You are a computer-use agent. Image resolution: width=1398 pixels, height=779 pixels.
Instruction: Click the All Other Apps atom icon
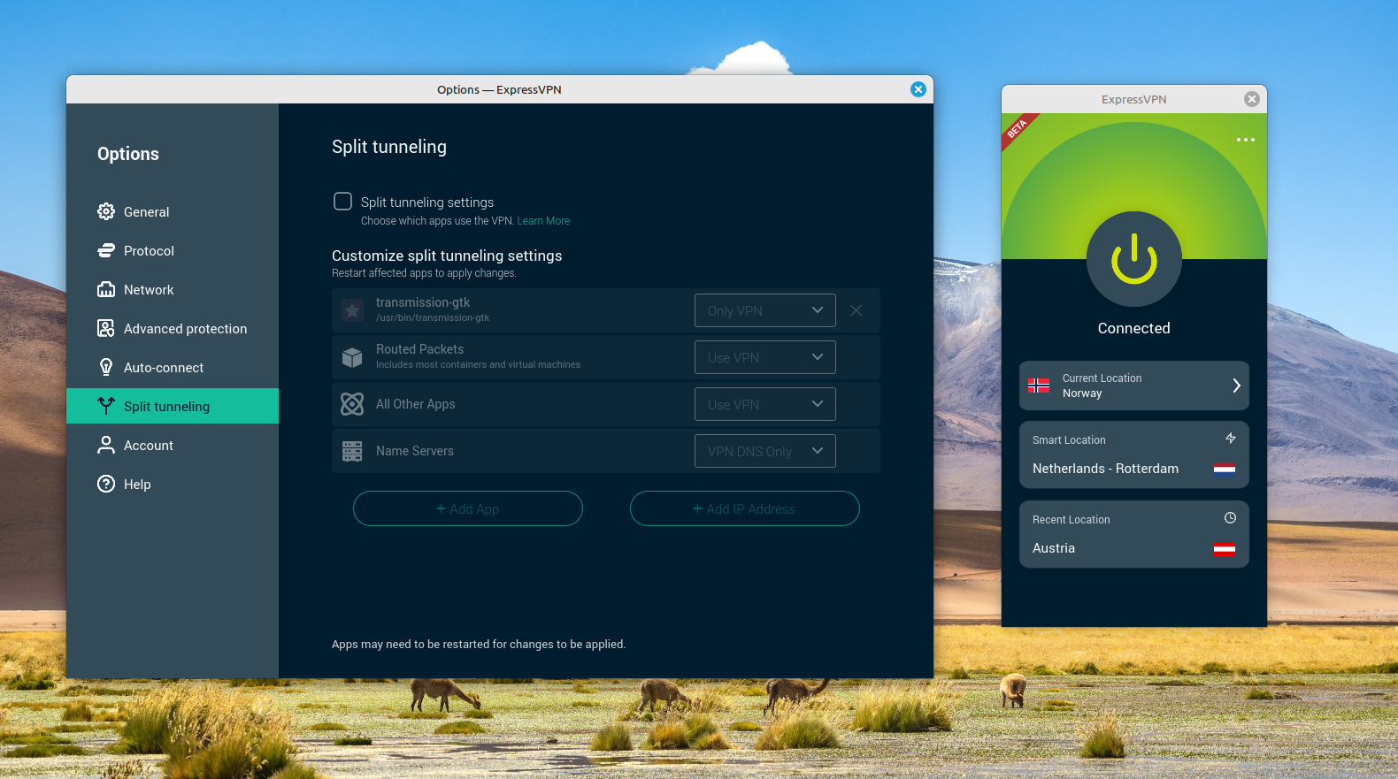352,404
